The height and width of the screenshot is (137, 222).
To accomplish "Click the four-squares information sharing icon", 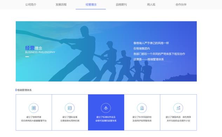I will [34, 108].
